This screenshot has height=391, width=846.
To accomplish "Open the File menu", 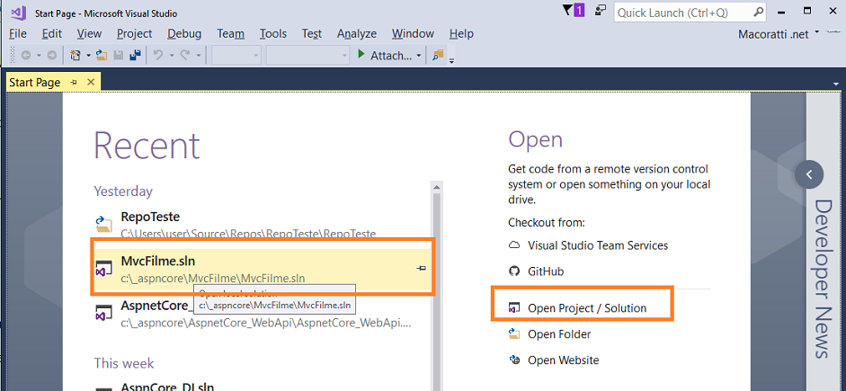I will point(18,33).
